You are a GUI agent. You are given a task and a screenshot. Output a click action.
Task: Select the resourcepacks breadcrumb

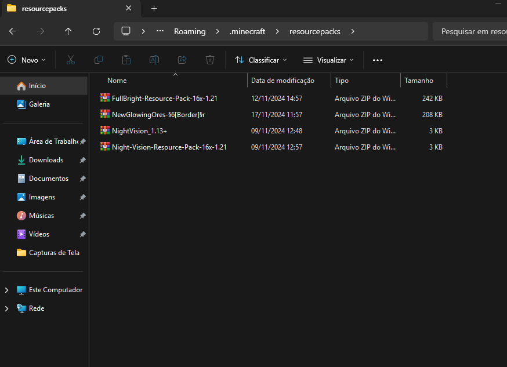pyautogui.click(x=314, y=31)
